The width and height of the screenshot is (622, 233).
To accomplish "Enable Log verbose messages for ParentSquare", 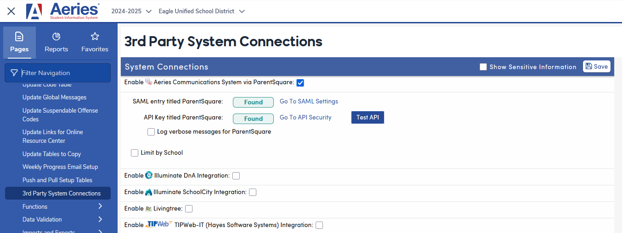I will pos(151,132).
